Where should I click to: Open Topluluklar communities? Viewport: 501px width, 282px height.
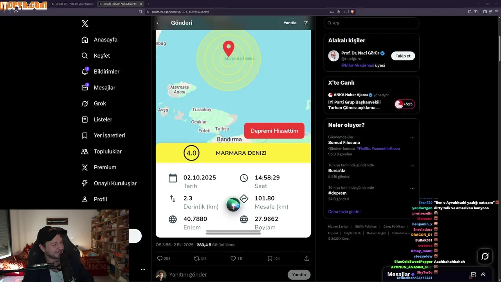coord(101,152)
